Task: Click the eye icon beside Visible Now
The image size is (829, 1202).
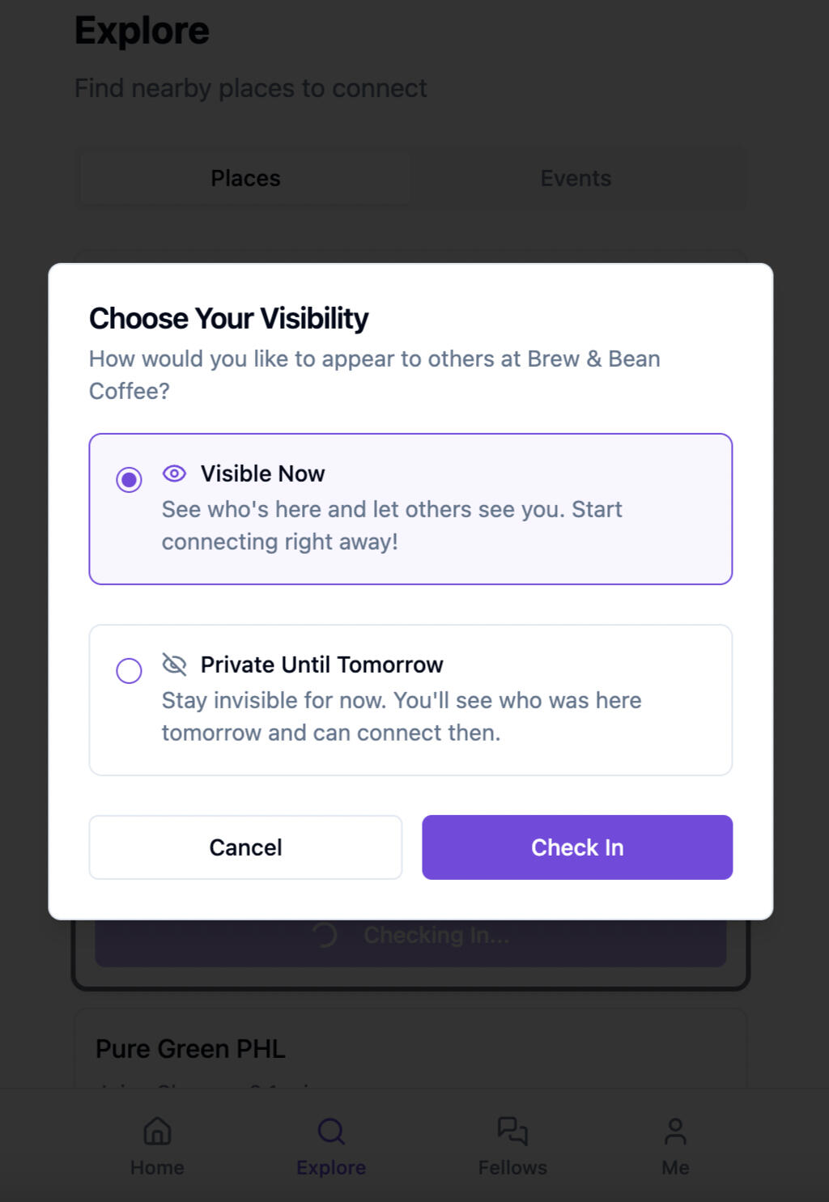Action: pyautogui.click(x=174, y=474)
